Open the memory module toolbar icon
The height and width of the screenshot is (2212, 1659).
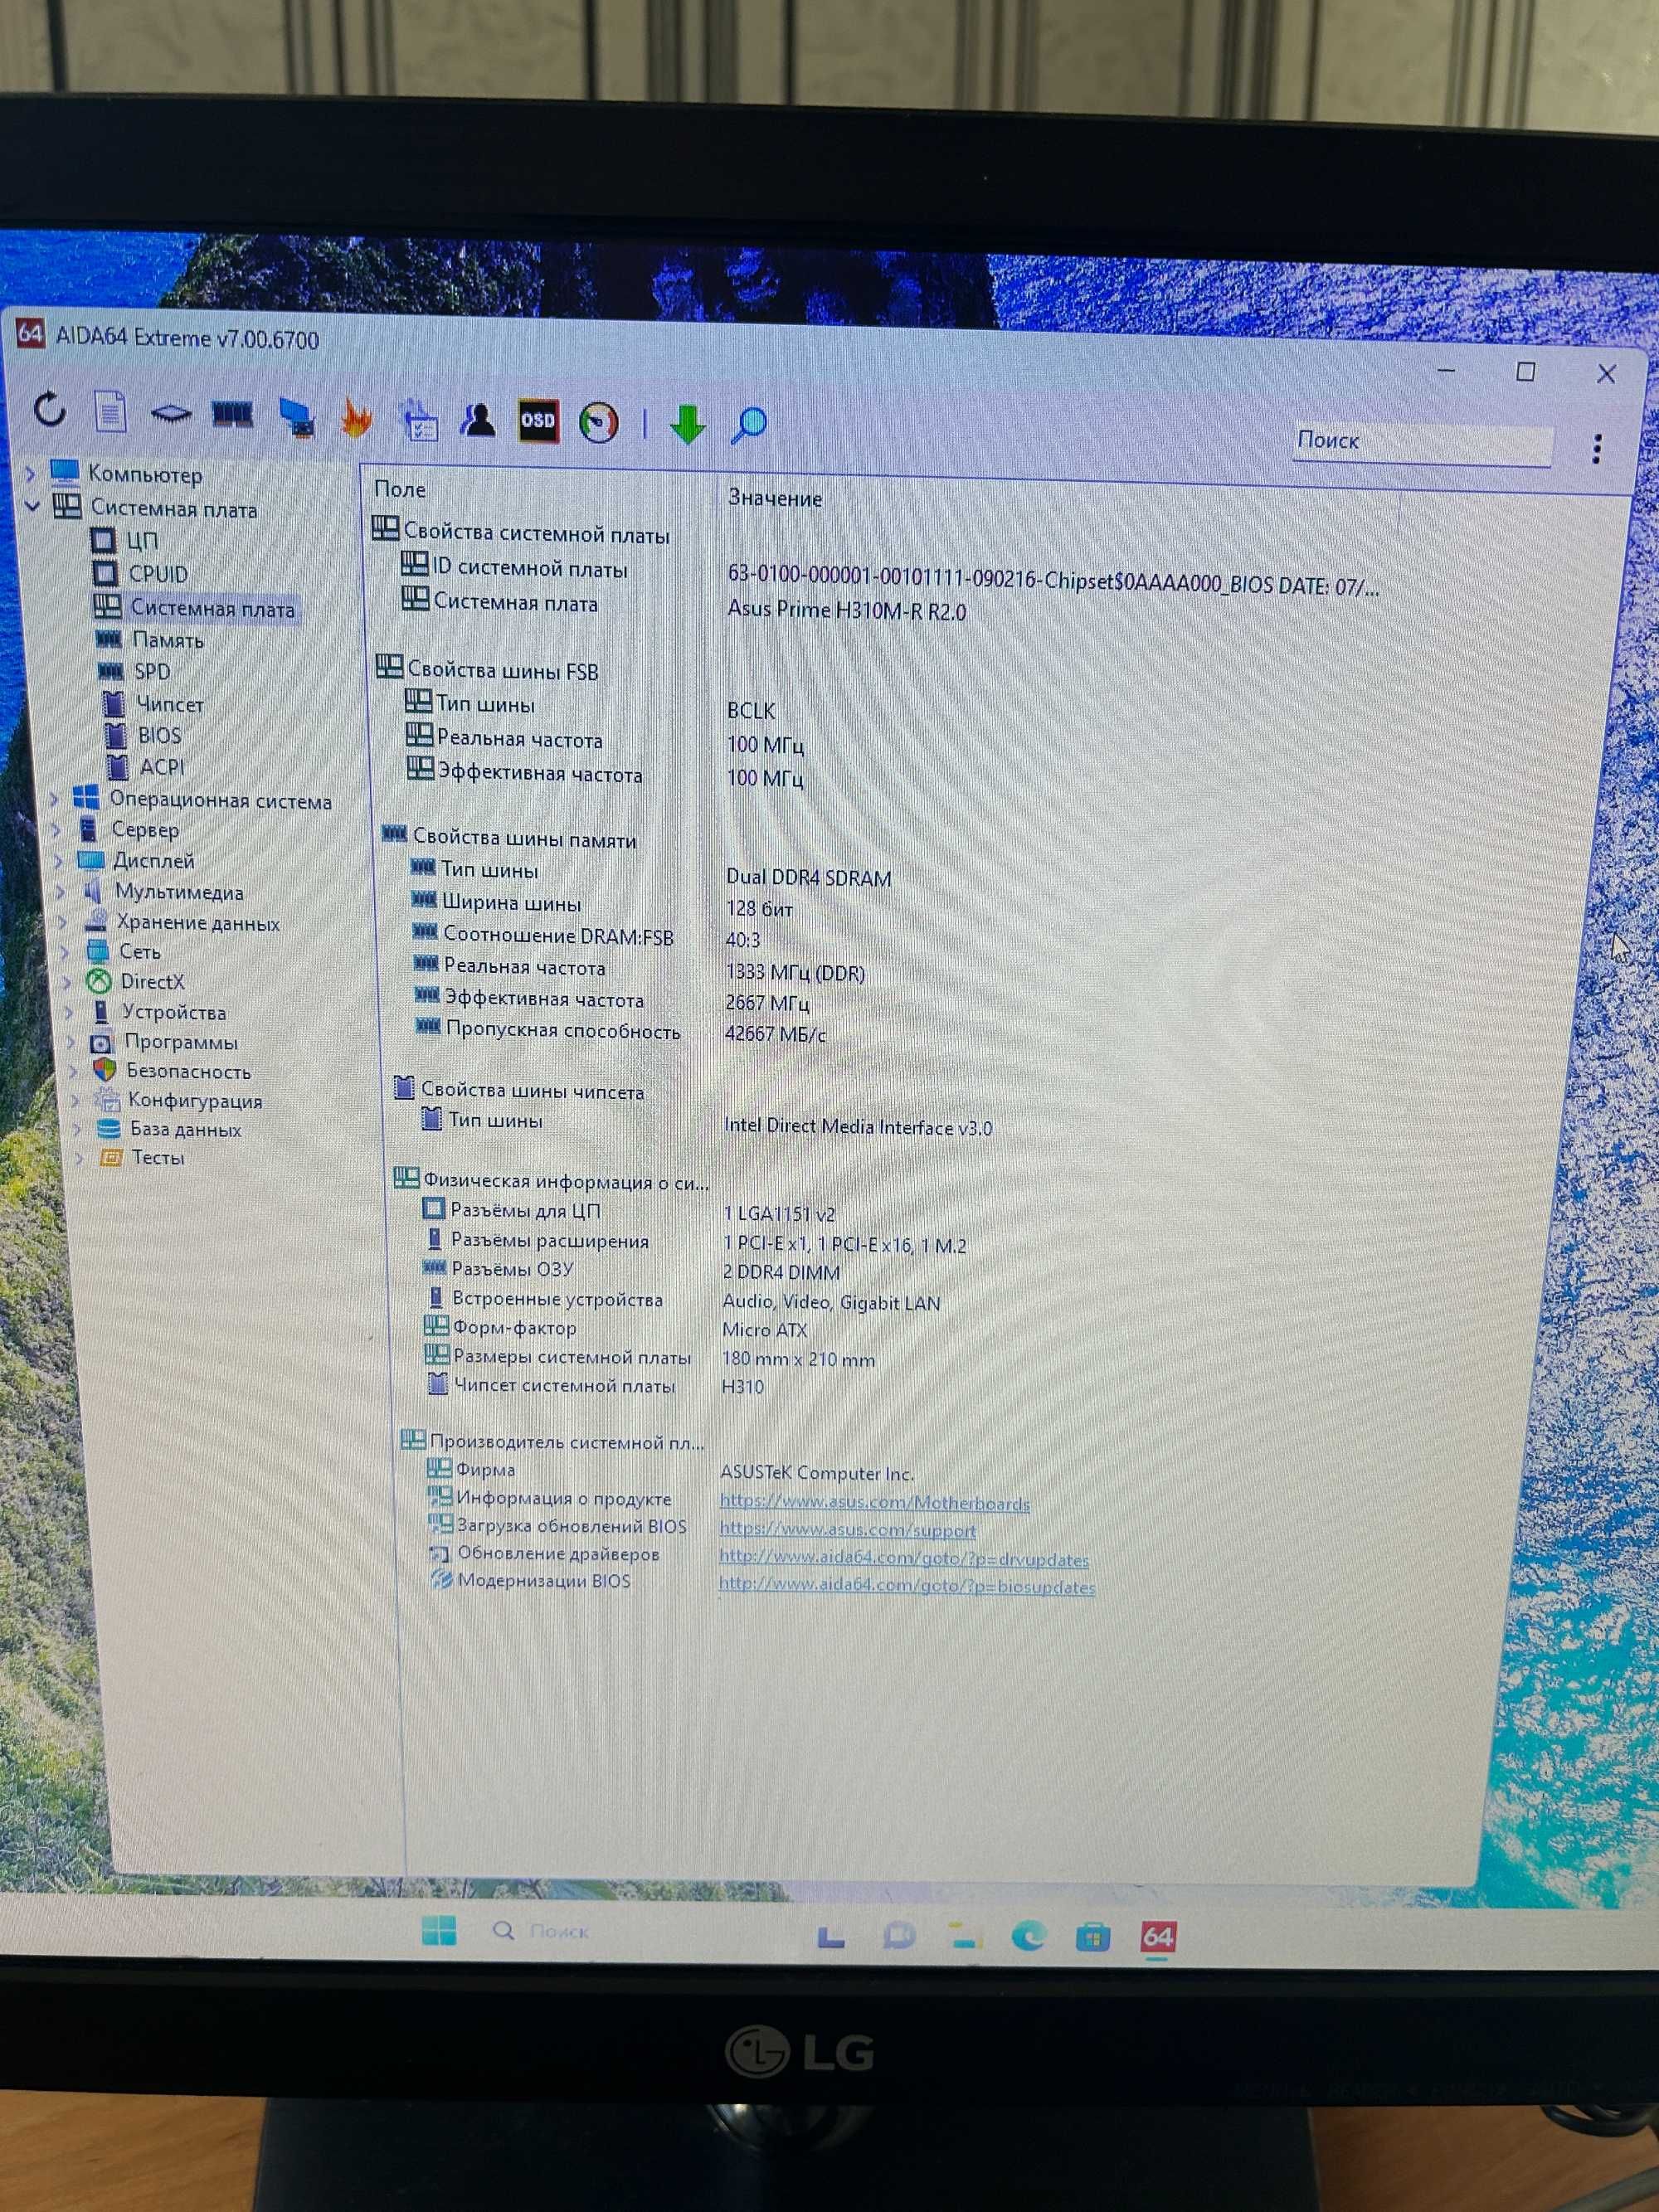point(232,414)
